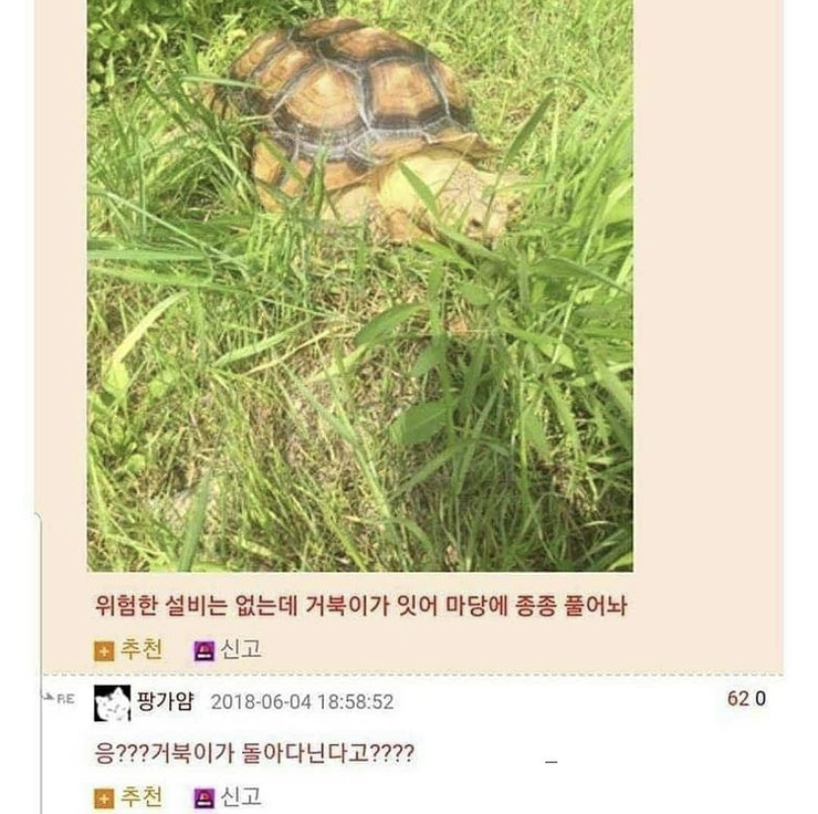Click the orange plus icon under 팡가얌's reply
Screen dimensions: 818x814
coord(104,799)
